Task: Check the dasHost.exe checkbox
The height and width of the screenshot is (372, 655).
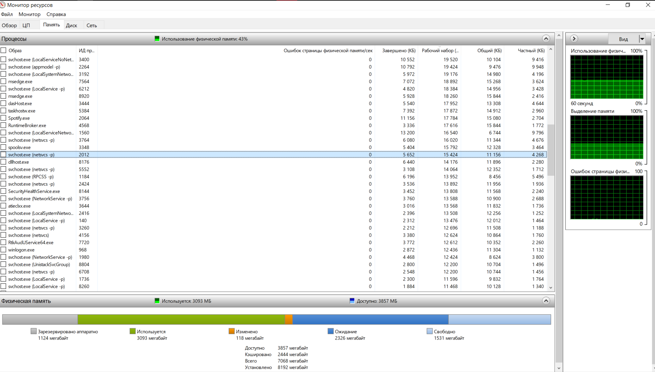Action: pyautogui.click(x=3, y=103)
